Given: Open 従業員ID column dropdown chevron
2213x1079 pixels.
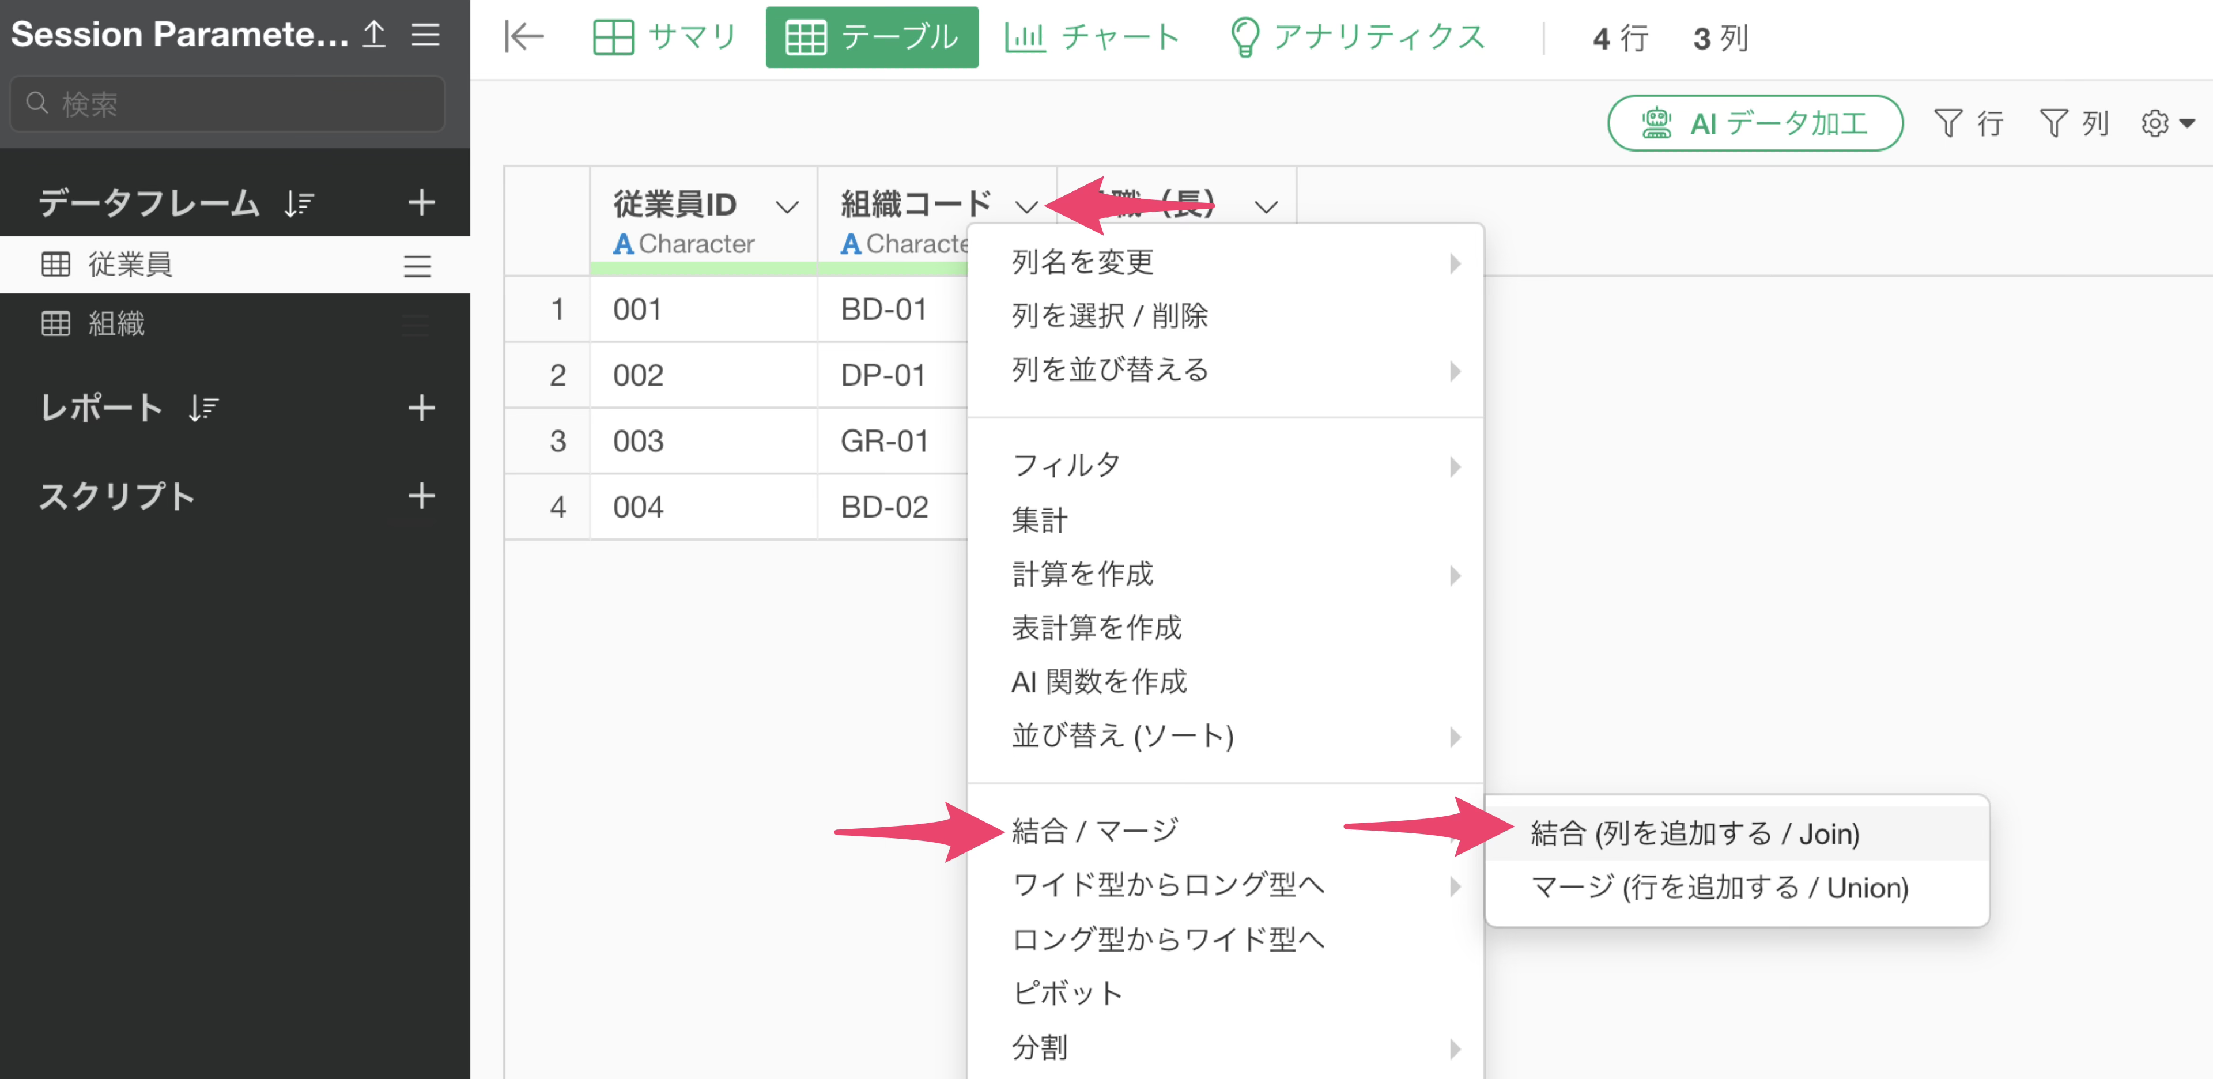Looking at the screenshot, I should (786, 206).
